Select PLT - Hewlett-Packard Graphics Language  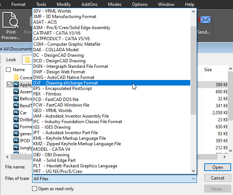pyautogui.click(x=111, y=166)
